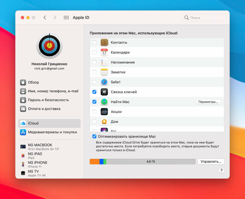Uncheck the Найти Mac checkbox
Viewport: 245px width, 199px height.
(94, 102)
